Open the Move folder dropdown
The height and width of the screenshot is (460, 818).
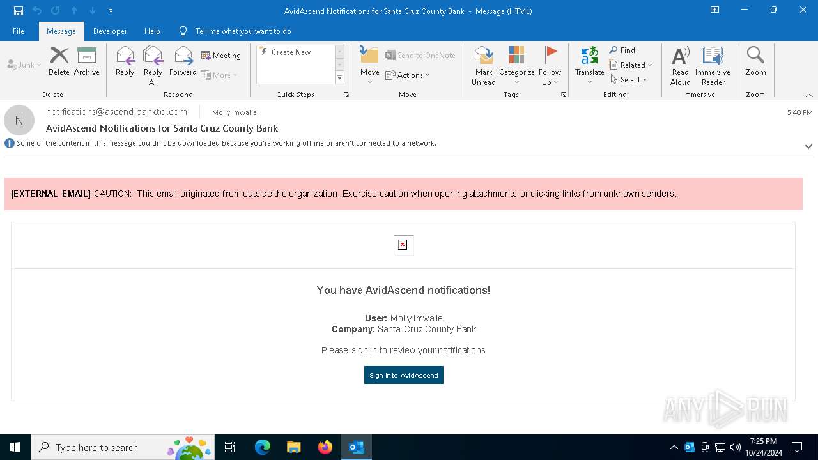coord(370,66)
